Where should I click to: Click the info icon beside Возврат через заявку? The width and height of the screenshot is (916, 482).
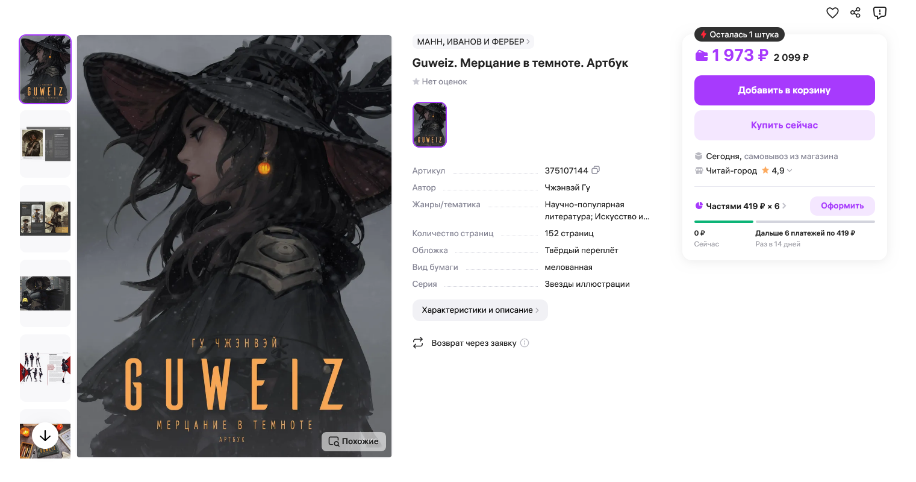pyautogui.click(x=525, y=343)
